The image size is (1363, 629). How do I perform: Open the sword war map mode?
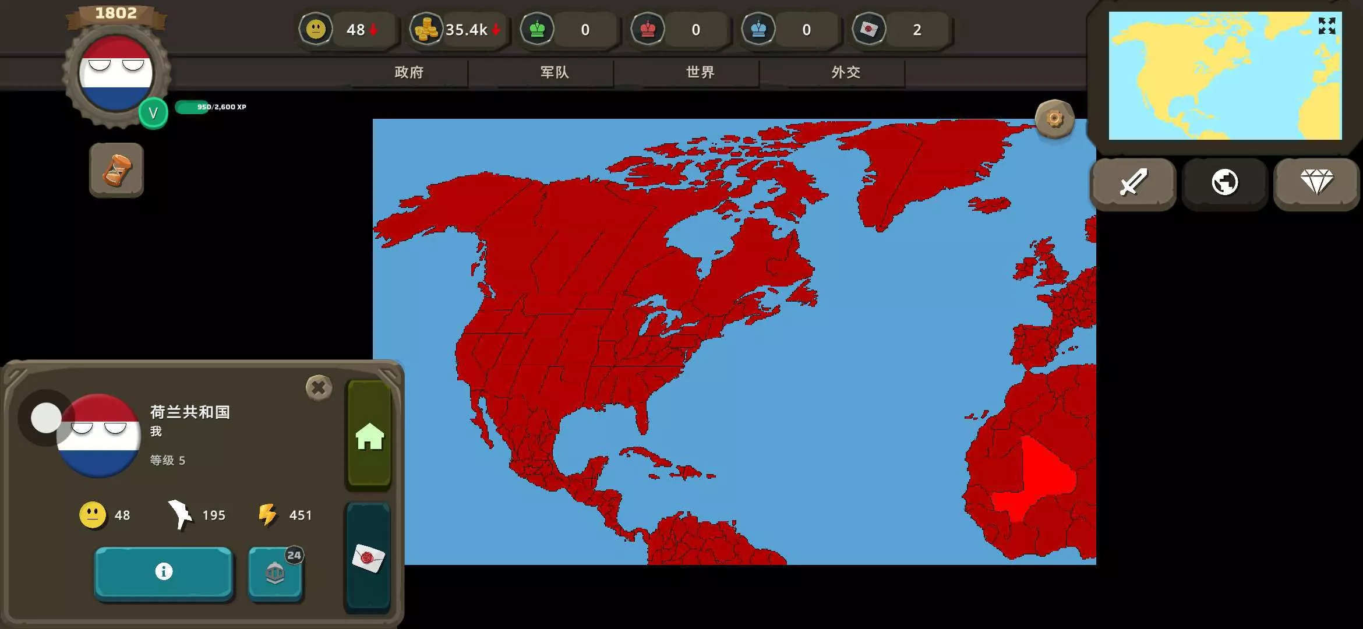click(x=1133, y=182)
